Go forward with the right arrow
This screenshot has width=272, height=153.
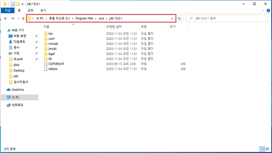coord(12,18)
